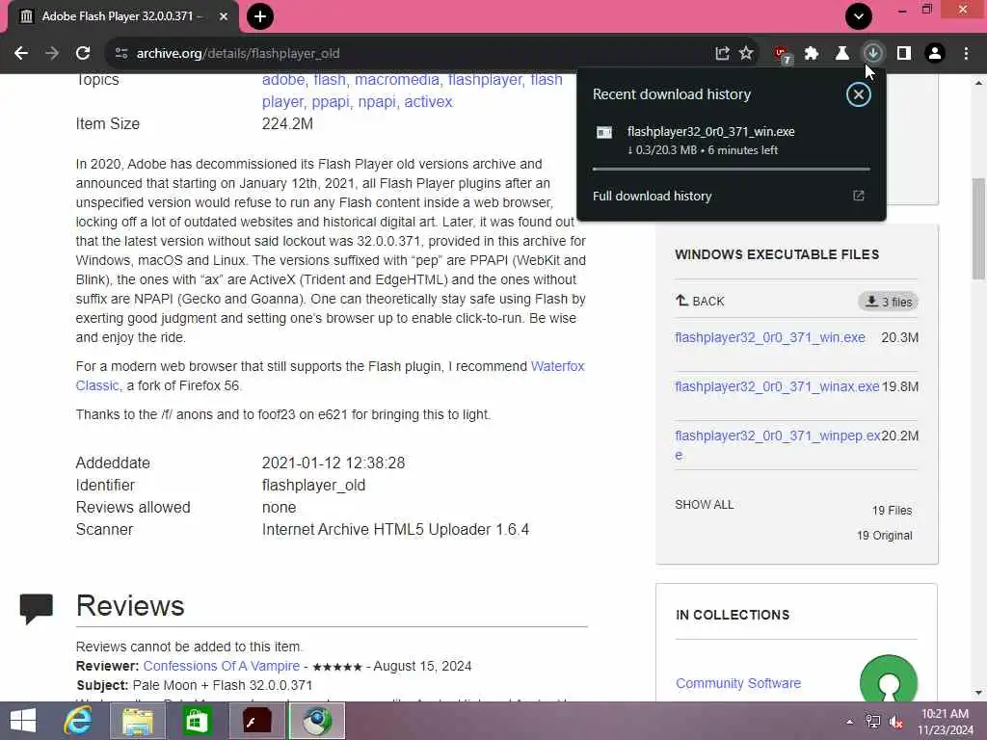Open the Store app on the taskbar

click(197, 721)
